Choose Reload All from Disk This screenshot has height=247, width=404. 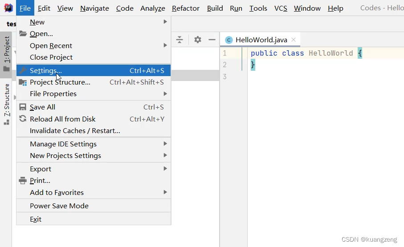pyautogui.click(x=94, y=119)
